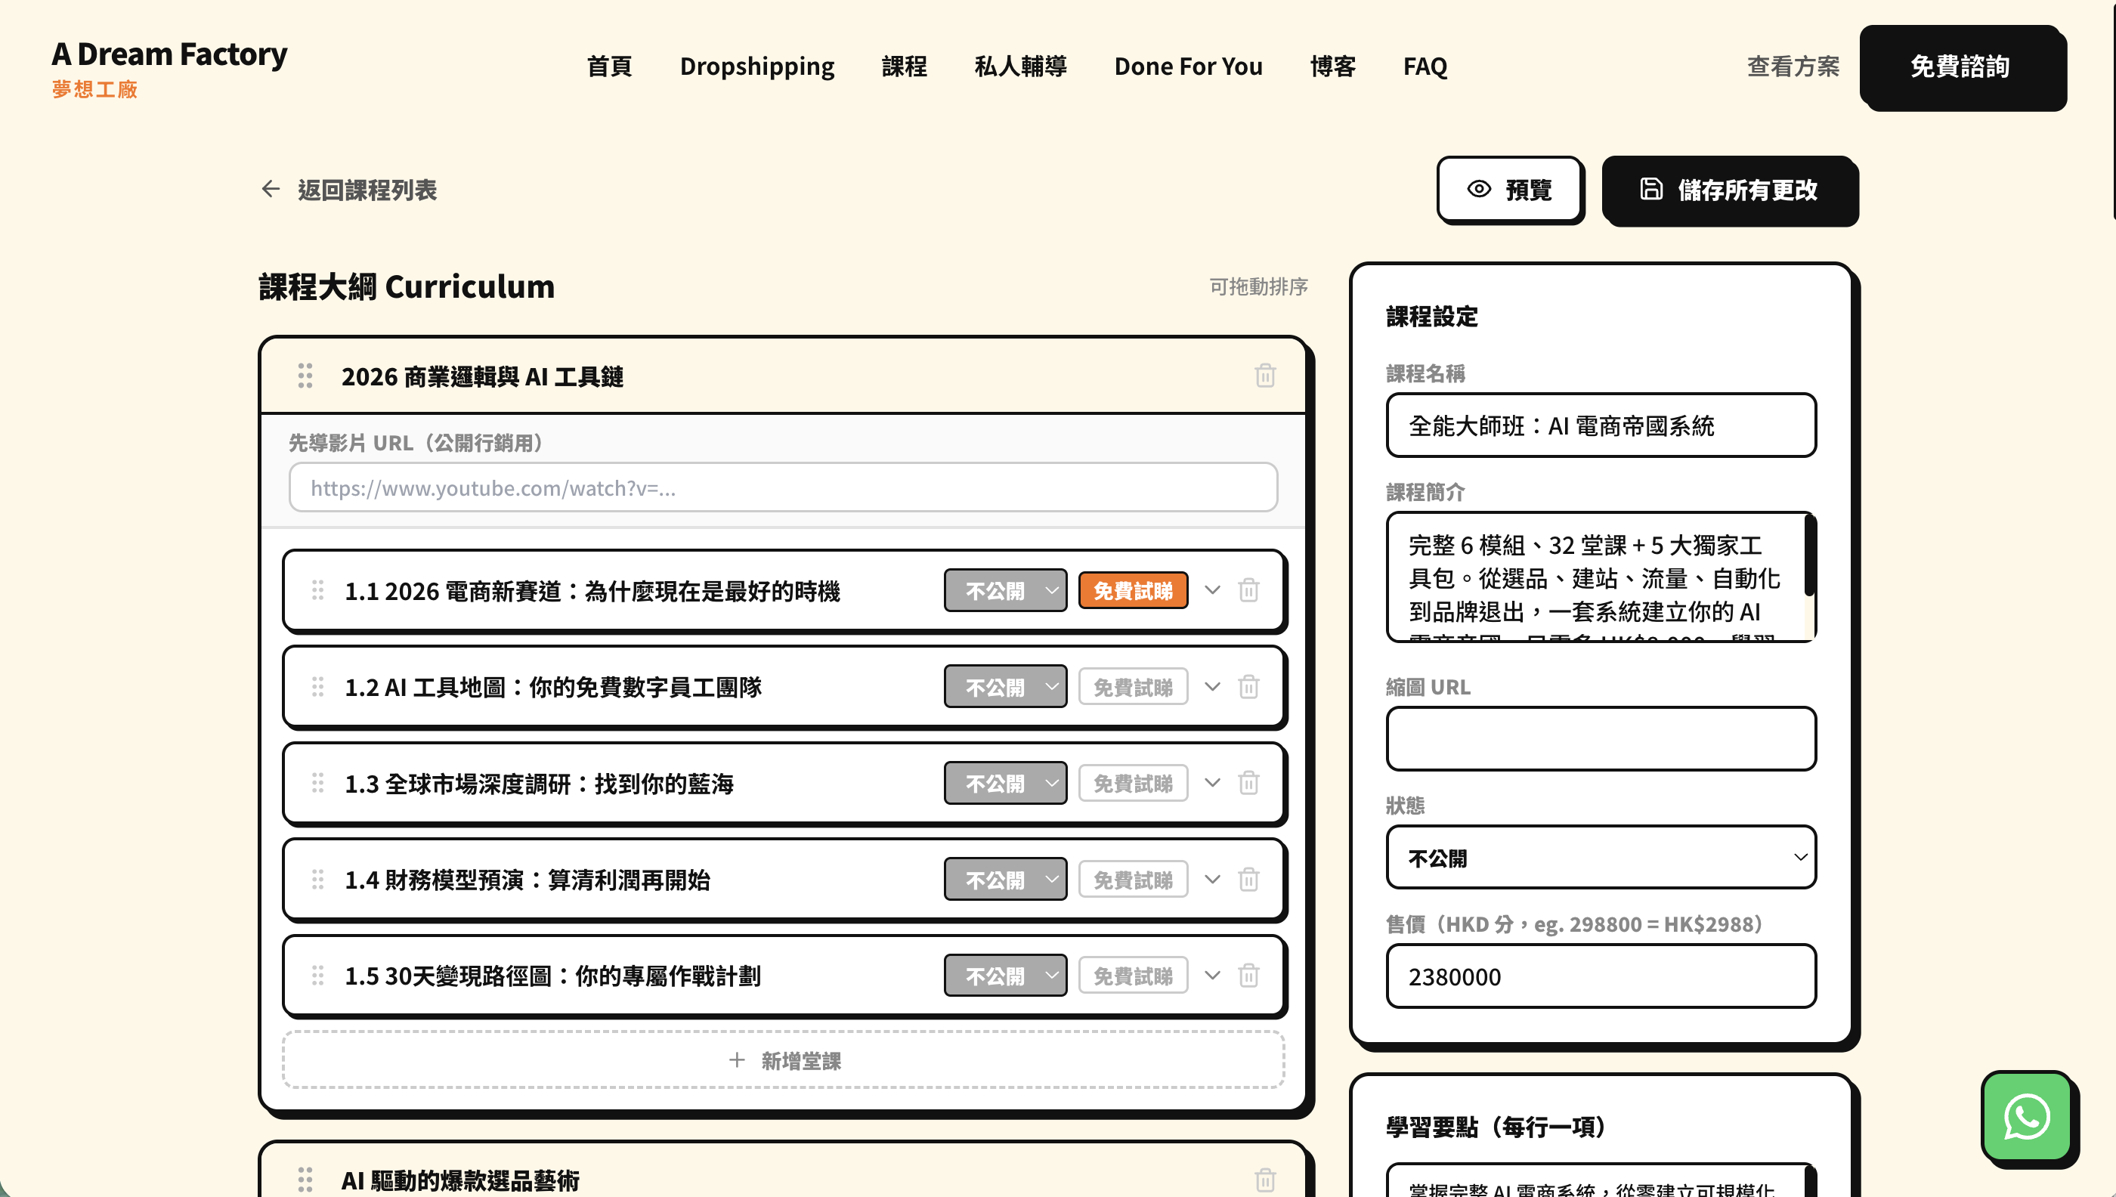
Task: Delete the 2026 商業邏輯 module with trash icon
Action: tap(1264, 376)
